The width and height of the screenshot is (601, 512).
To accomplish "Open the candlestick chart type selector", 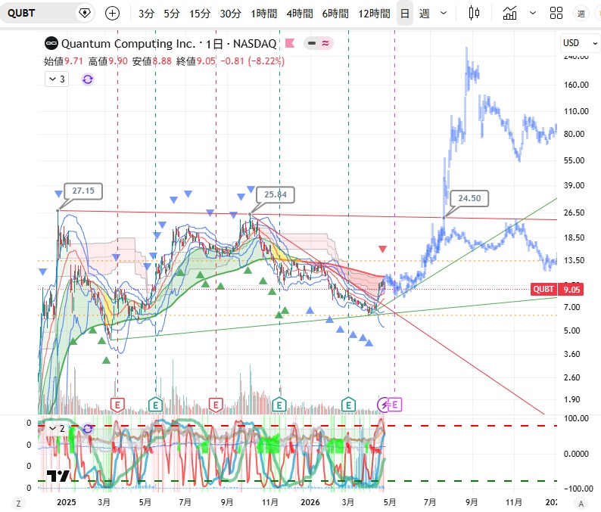I will pos(474,14).
